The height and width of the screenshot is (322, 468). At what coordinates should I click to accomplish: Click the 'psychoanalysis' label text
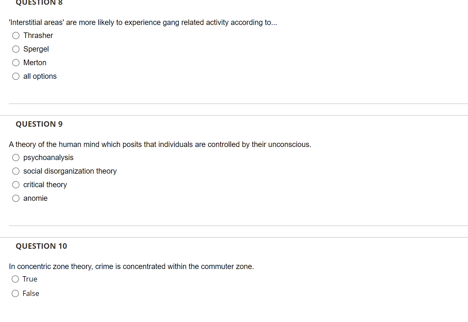pos(48,158)
